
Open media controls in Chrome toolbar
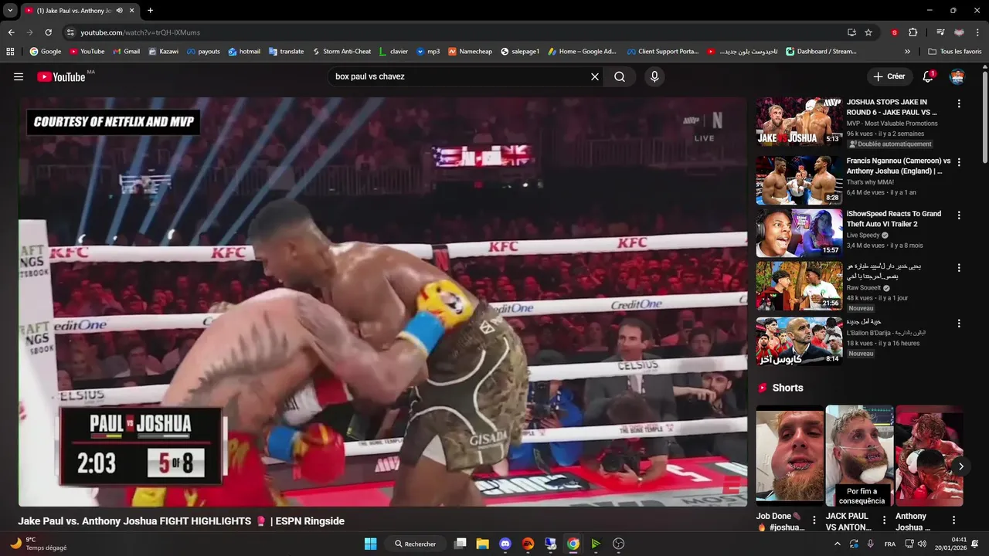(940, 32)
